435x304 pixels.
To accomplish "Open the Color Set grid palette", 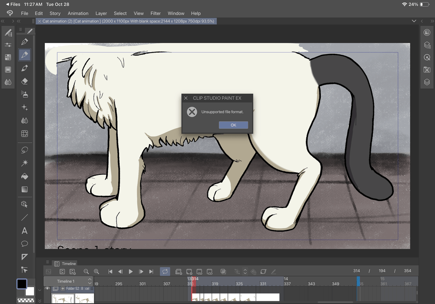I will click(x=8, y=57).
